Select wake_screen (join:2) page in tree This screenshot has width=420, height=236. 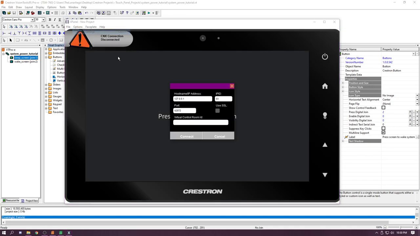click(26, 62)
